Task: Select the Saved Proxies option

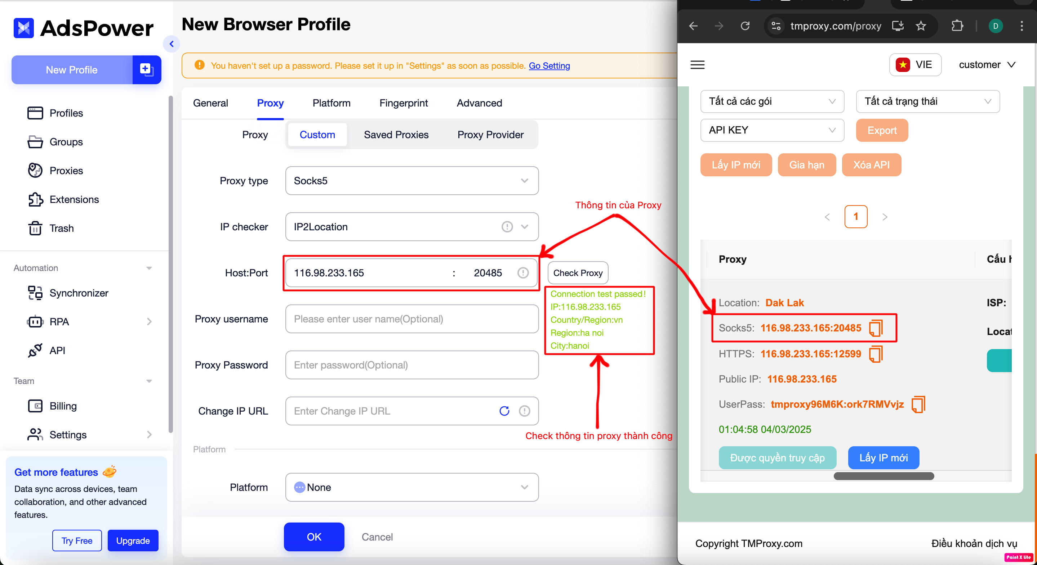Action: tap(396, 135)
